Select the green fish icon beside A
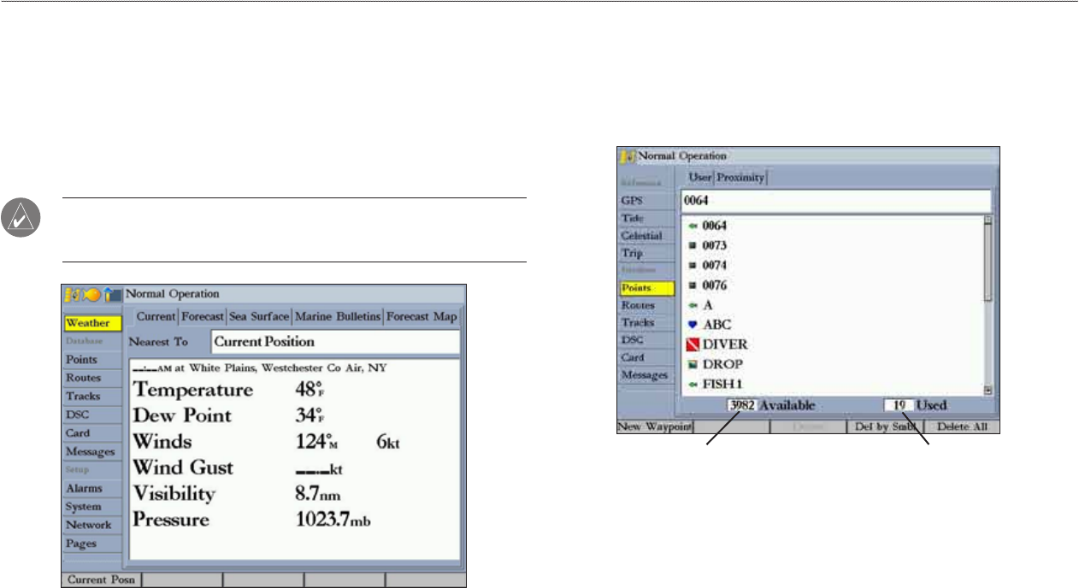 (x=693, y=305)
